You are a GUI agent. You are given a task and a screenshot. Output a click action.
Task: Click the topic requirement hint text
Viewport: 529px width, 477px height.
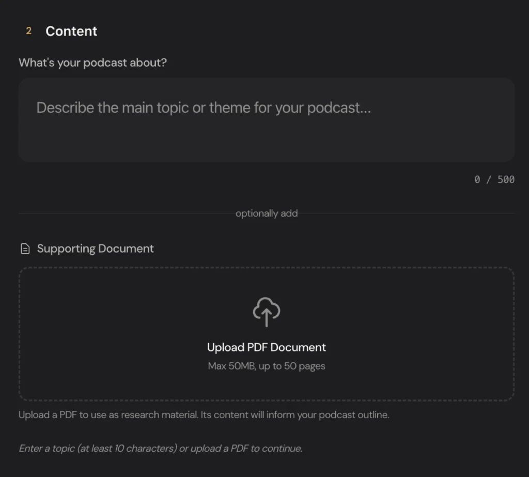[x=160, y=448]
